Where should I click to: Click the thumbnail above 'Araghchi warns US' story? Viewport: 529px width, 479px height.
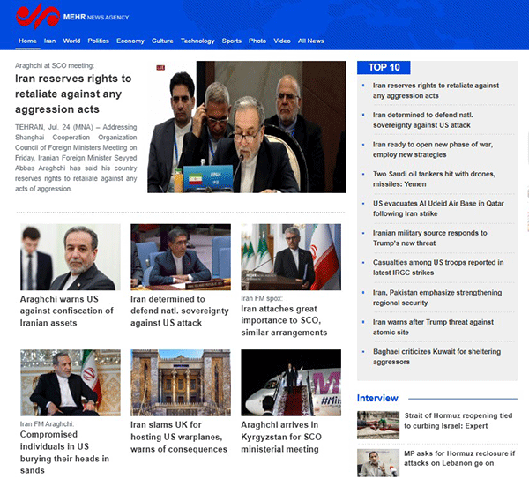click(x=71, y=257)
